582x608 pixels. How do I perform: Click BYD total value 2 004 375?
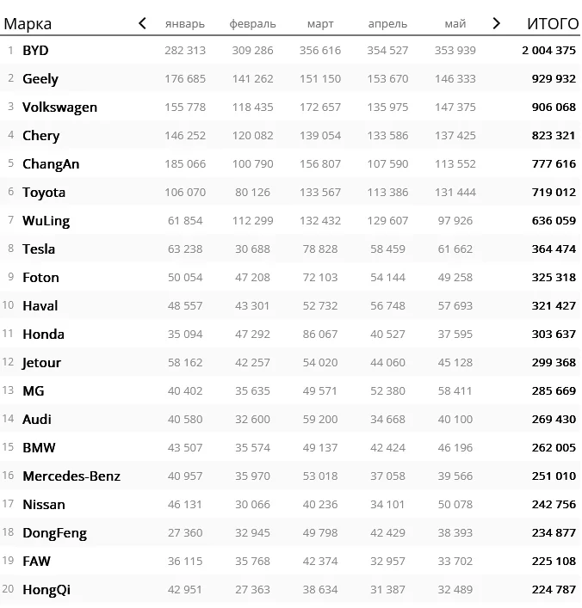pyautogui.click(x=548, y=51)
